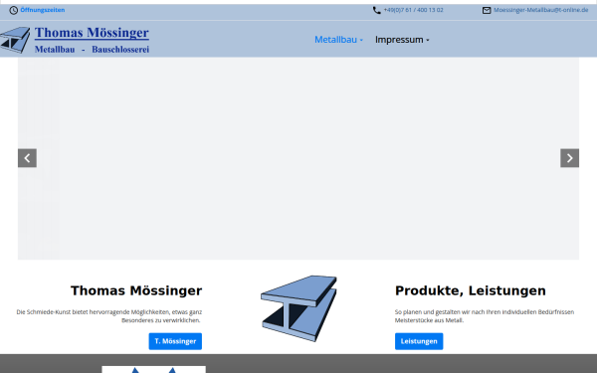Click the Metallbau - Bauschlosserei subtitle
The height and width of the screenshot is (373, 597).
[x=92, y=50]
